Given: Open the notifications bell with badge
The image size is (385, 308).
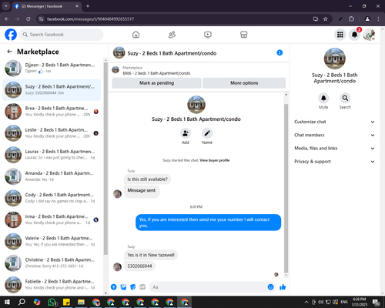Looking at the screenshot, I should (x=355, y=35).
